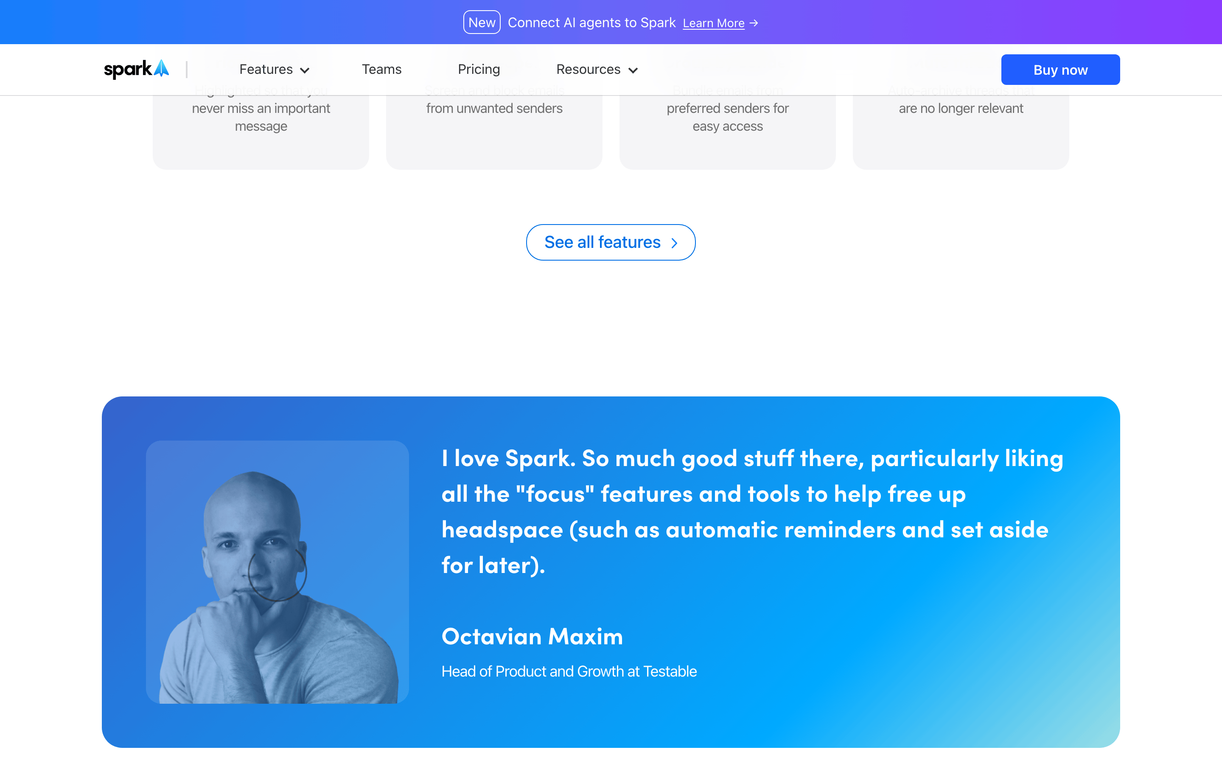Click 'Head of Product and Growth at Testable'
Screen dimensions: 1222x764
(569, 671)
